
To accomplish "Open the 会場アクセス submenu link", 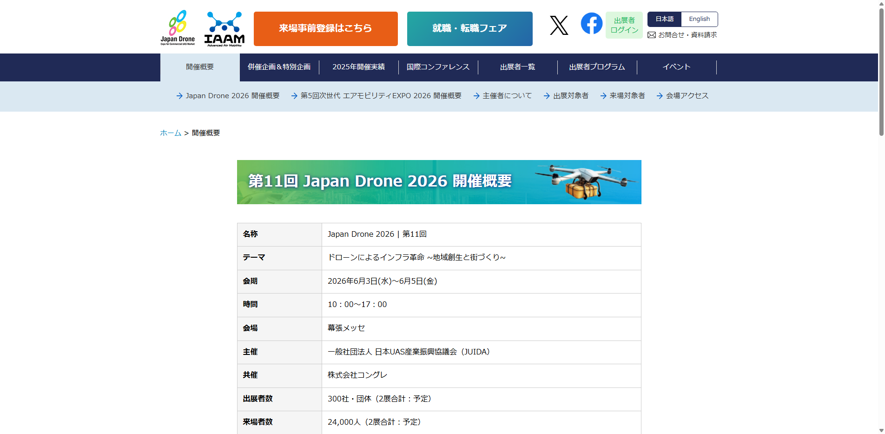I will coord(687,96).
